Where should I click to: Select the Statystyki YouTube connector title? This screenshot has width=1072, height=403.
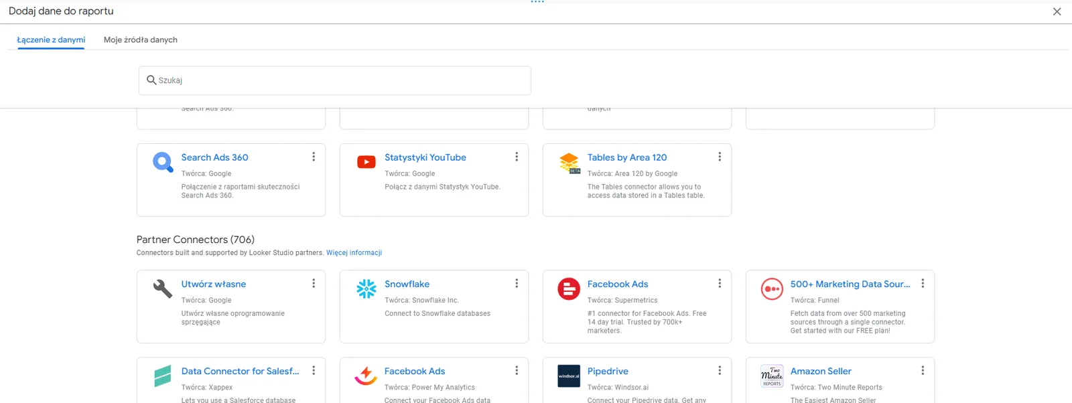(x=425, y=157)
